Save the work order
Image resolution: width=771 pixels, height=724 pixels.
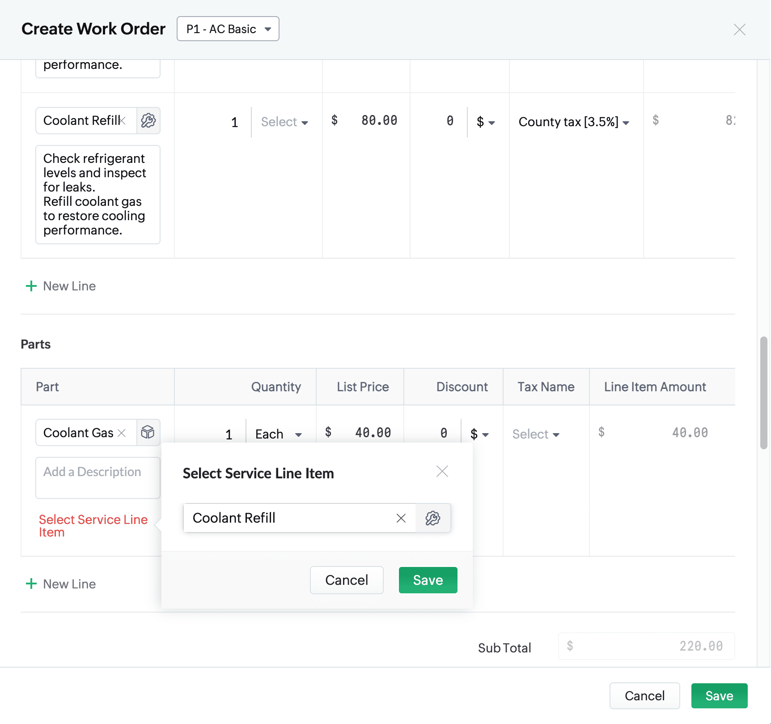click(719, 696)
